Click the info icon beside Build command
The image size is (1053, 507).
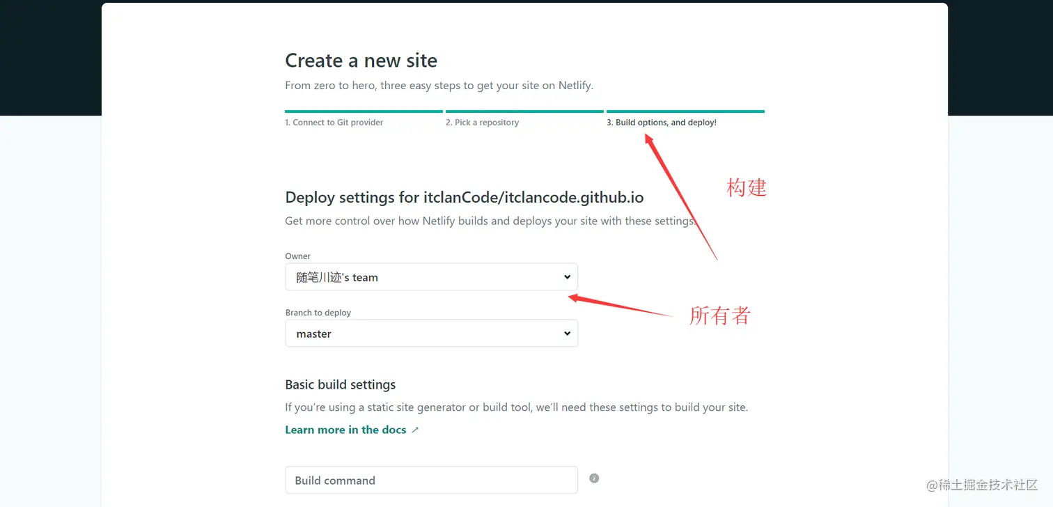pyautogui.click(x=594, y=478)
